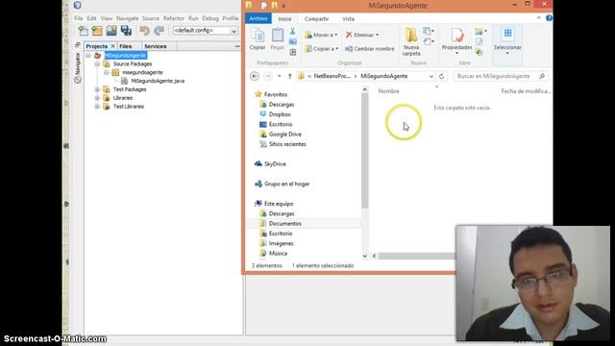The width and height of the screenshot is (615, 346).
Task: Click the Copiar ribbon icon
Action: (258, 39)
